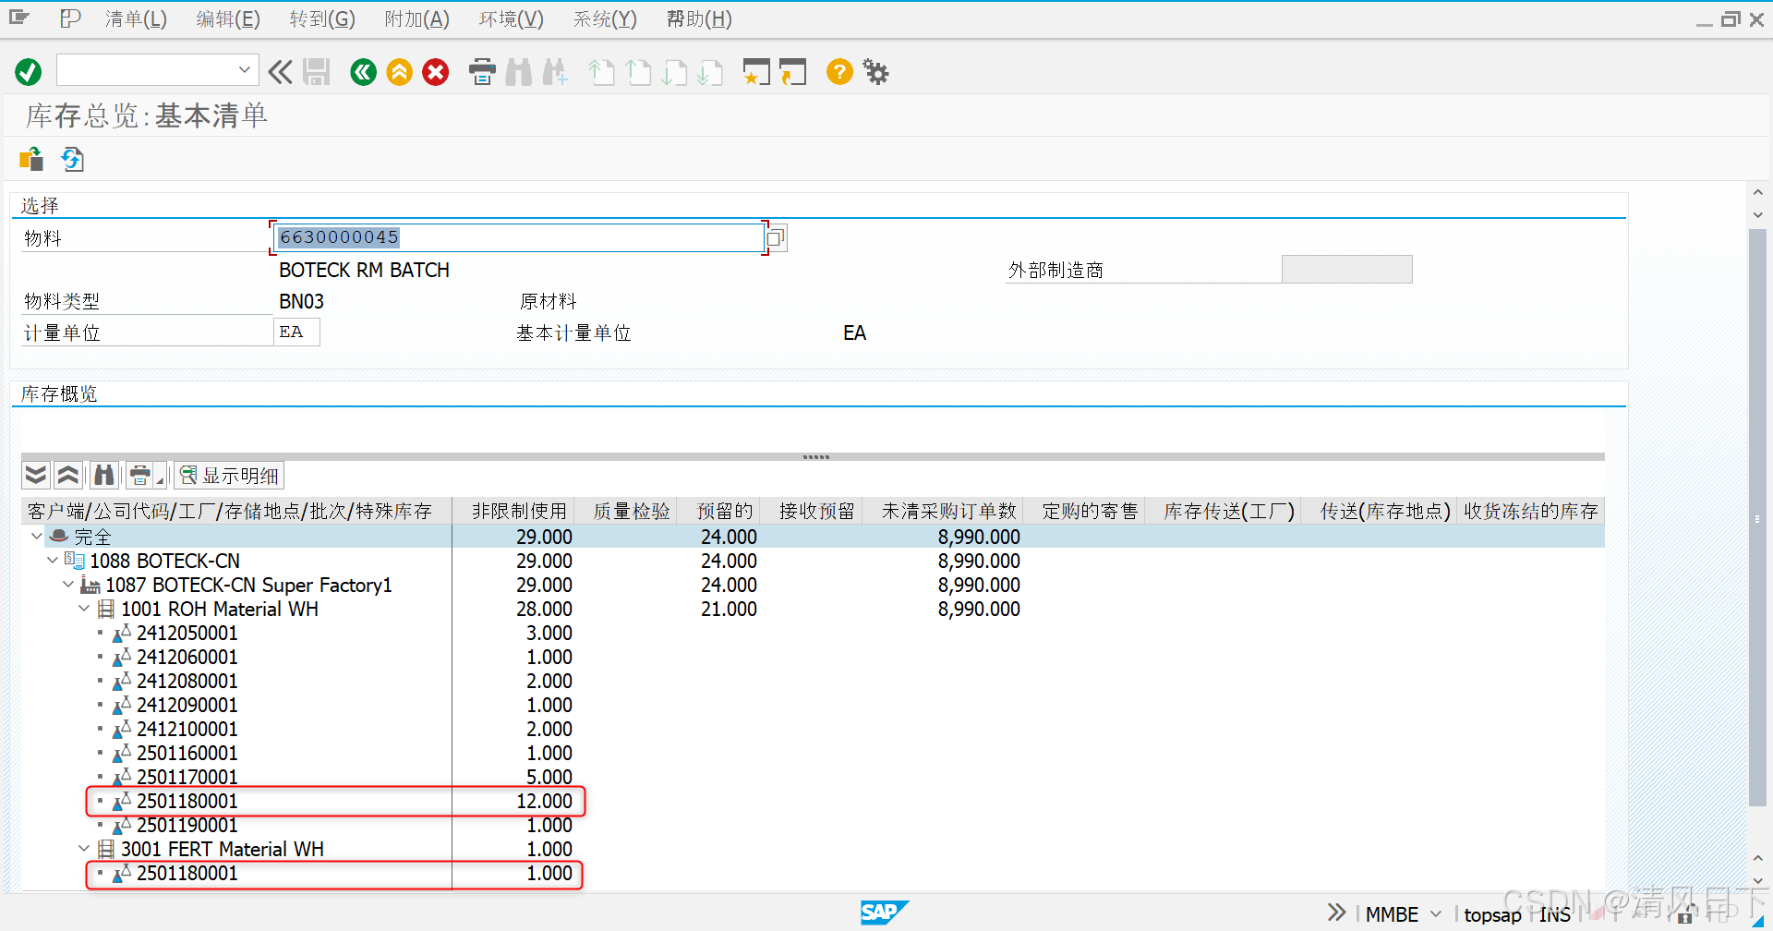Collapse the 1001 ROH Material WH node
This screenshot has width=1773, height=931.
coord(84,608)
